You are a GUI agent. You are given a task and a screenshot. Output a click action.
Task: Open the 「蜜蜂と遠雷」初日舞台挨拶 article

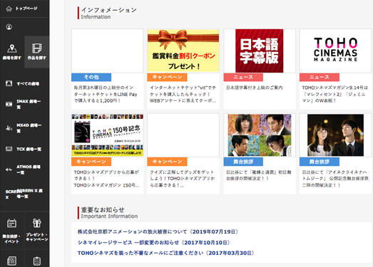click(259, 175)
